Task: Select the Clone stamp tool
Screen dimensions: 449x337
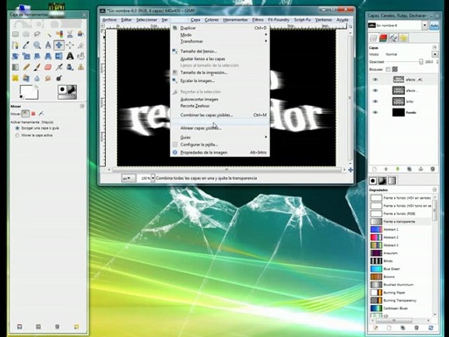Action: click(x=81, y=67)
